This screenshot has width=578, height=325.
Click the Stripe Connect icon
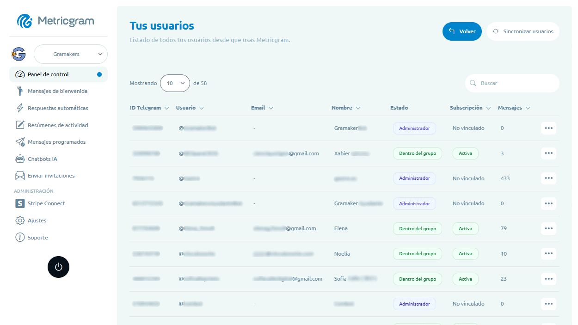(20, 203)
